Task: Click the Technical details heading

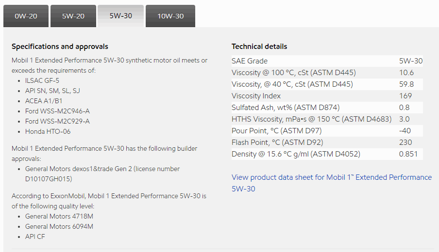Action: click(x=259, y=47)
